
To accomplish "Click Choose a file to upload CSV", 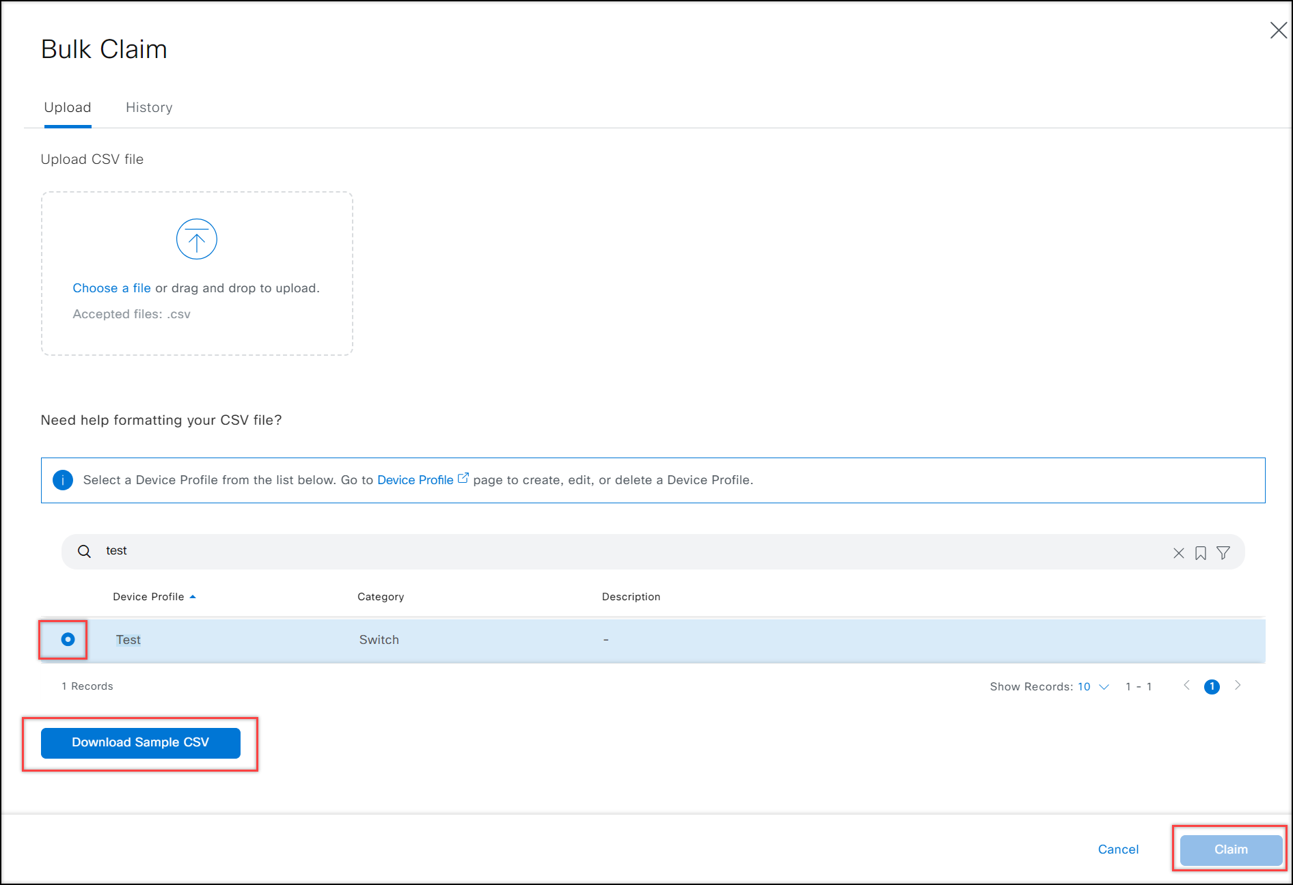I will 111,287.
